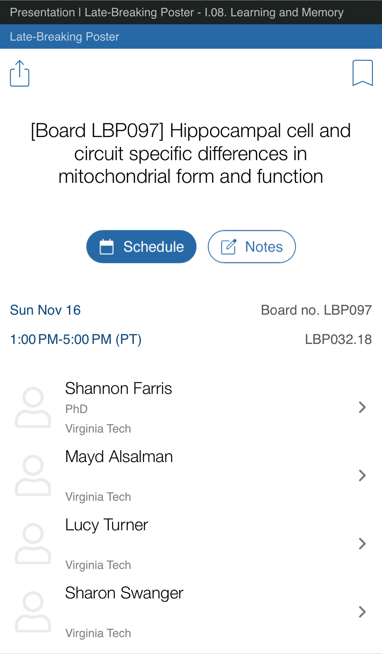Expand Sharon Swanger details chevron
Screen dimensions: 382x654
(x=362, y=611)
